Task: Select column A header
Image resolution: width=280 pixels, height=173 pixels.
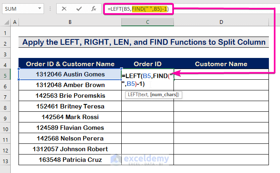Action: pos(15,22)
